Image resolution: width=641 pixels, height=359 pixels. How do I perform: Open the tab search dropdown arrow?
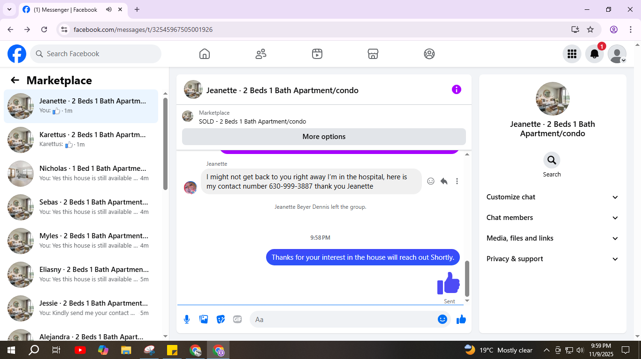(x=9, y=9)
